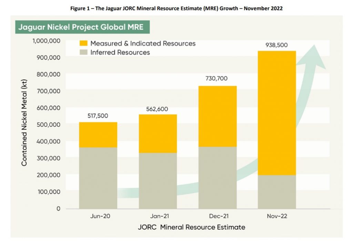Click the 'JORC Mineral Resource Estimate' axis title
The image size is (353, 241).
(x=192, y=227)
